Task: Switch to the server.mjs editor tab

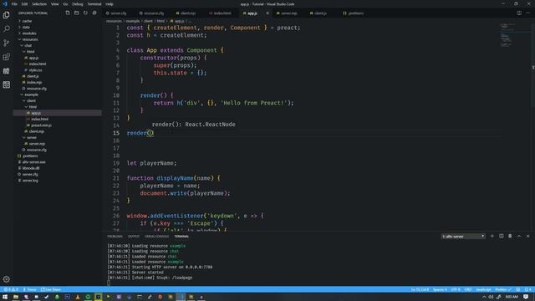Action: (288, 13)
